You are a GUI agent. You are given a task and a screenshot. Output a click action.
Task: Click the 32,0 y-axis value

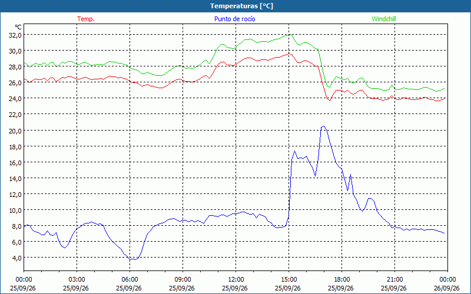tap(16, 35)
